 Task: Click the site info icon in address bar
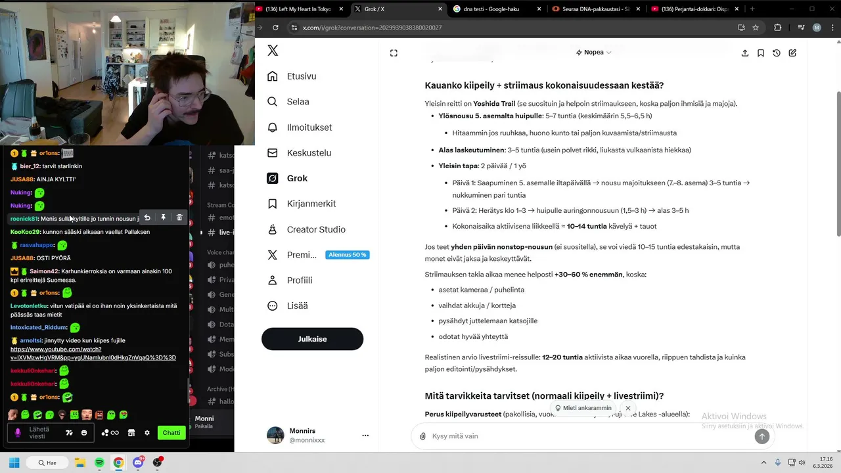coord(294,28)
